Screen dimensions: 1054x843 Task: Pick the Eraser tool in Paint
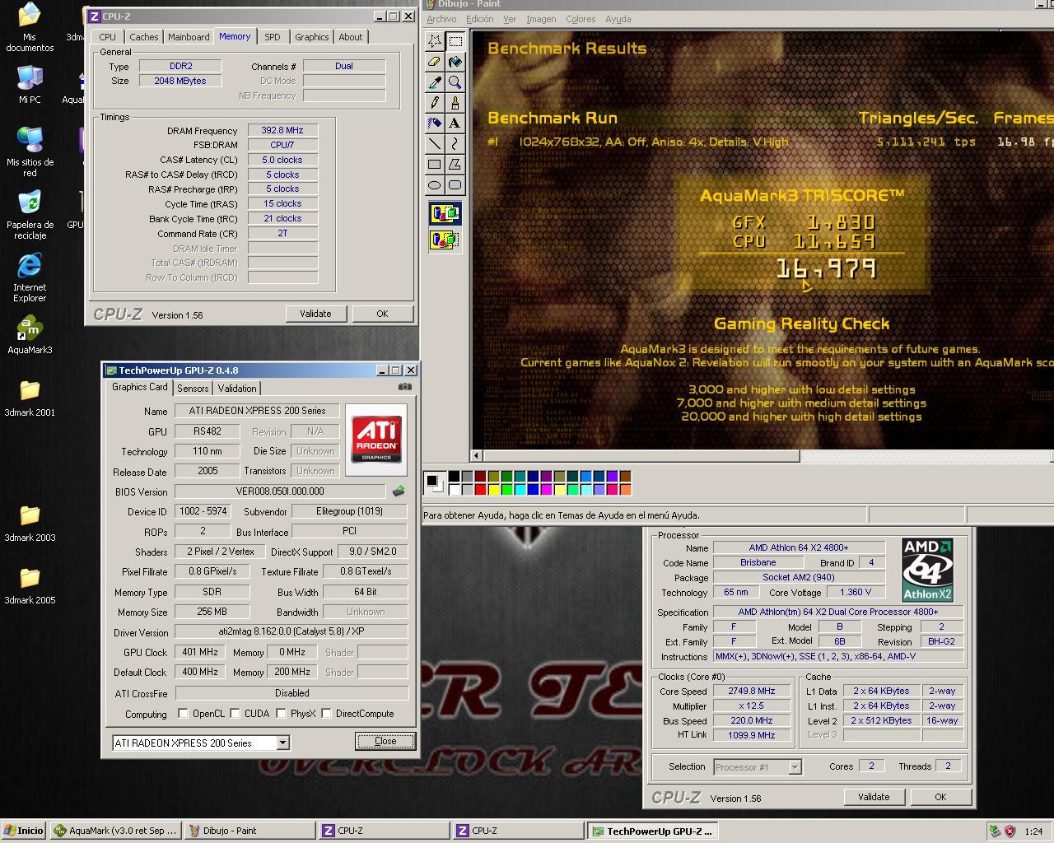435,62
